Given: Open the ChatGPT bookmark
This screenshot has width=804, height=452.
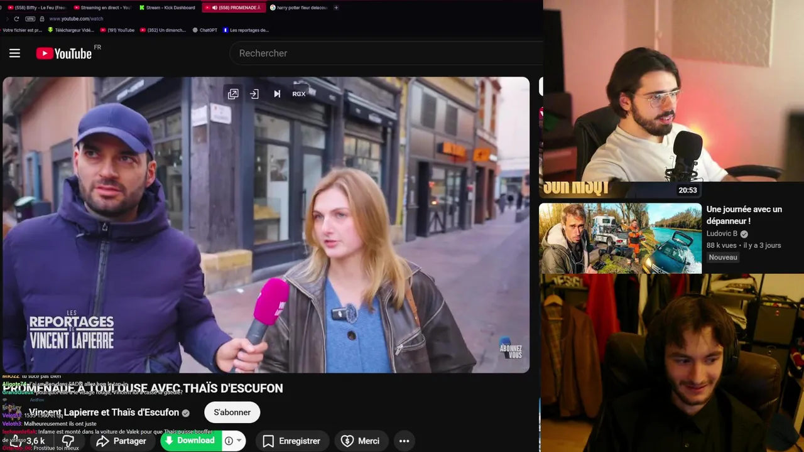Looking at the screenshot, I should point(205,30).
